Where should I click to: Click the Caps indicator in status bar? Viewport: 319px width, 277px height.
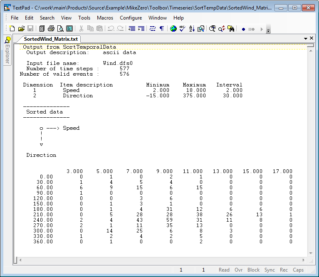[298, 270]
